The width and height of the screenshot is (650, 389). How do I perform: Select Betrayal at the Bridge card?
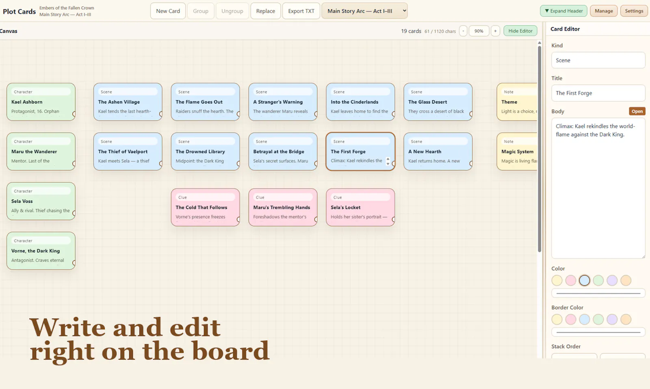coord(283,152)
